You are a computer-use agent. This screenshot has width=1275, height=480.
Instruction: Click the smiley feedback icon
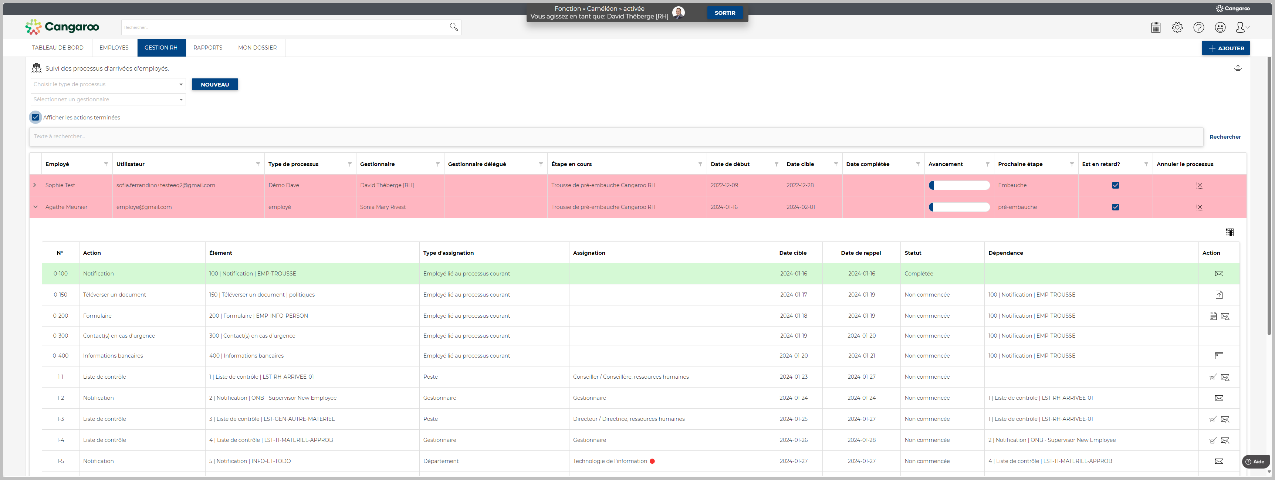coord(1220,28)
